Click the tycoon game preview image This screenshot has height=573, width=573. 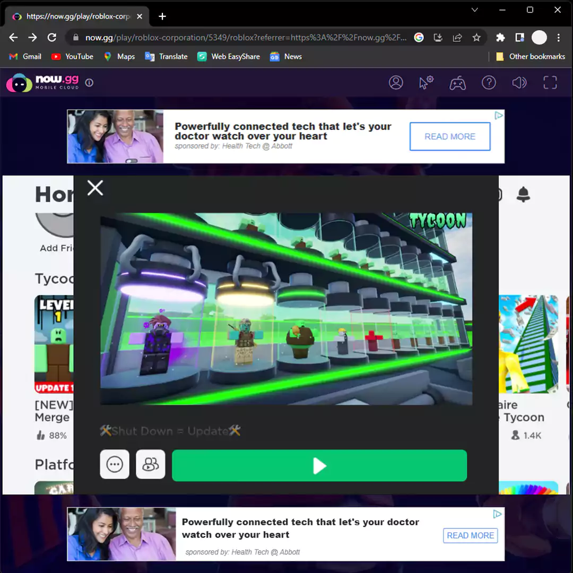tap(286, 309)
